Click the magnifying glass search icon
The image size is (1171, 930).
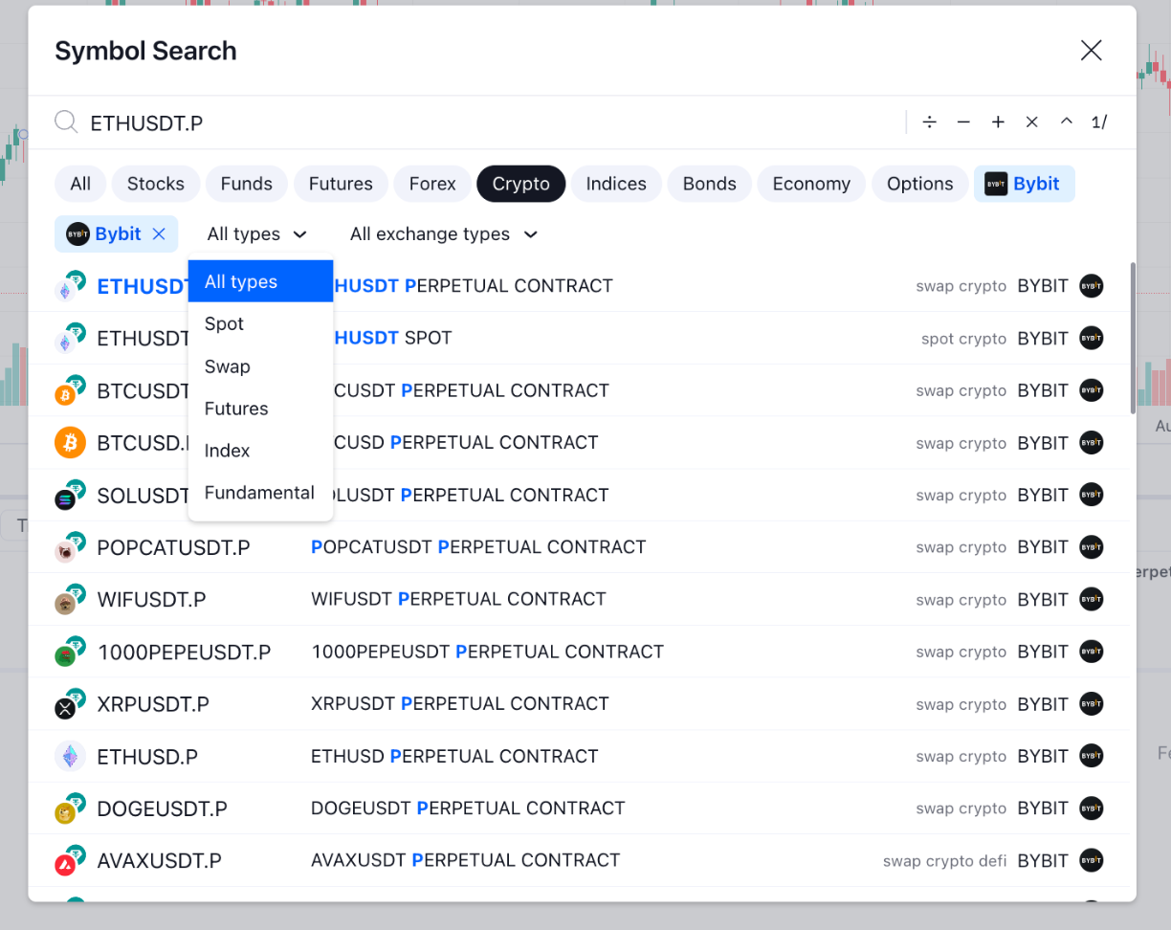[x=66, y=122]
